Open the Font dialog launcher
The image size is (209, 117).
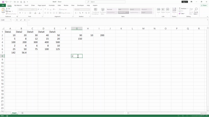pos(42,17)
